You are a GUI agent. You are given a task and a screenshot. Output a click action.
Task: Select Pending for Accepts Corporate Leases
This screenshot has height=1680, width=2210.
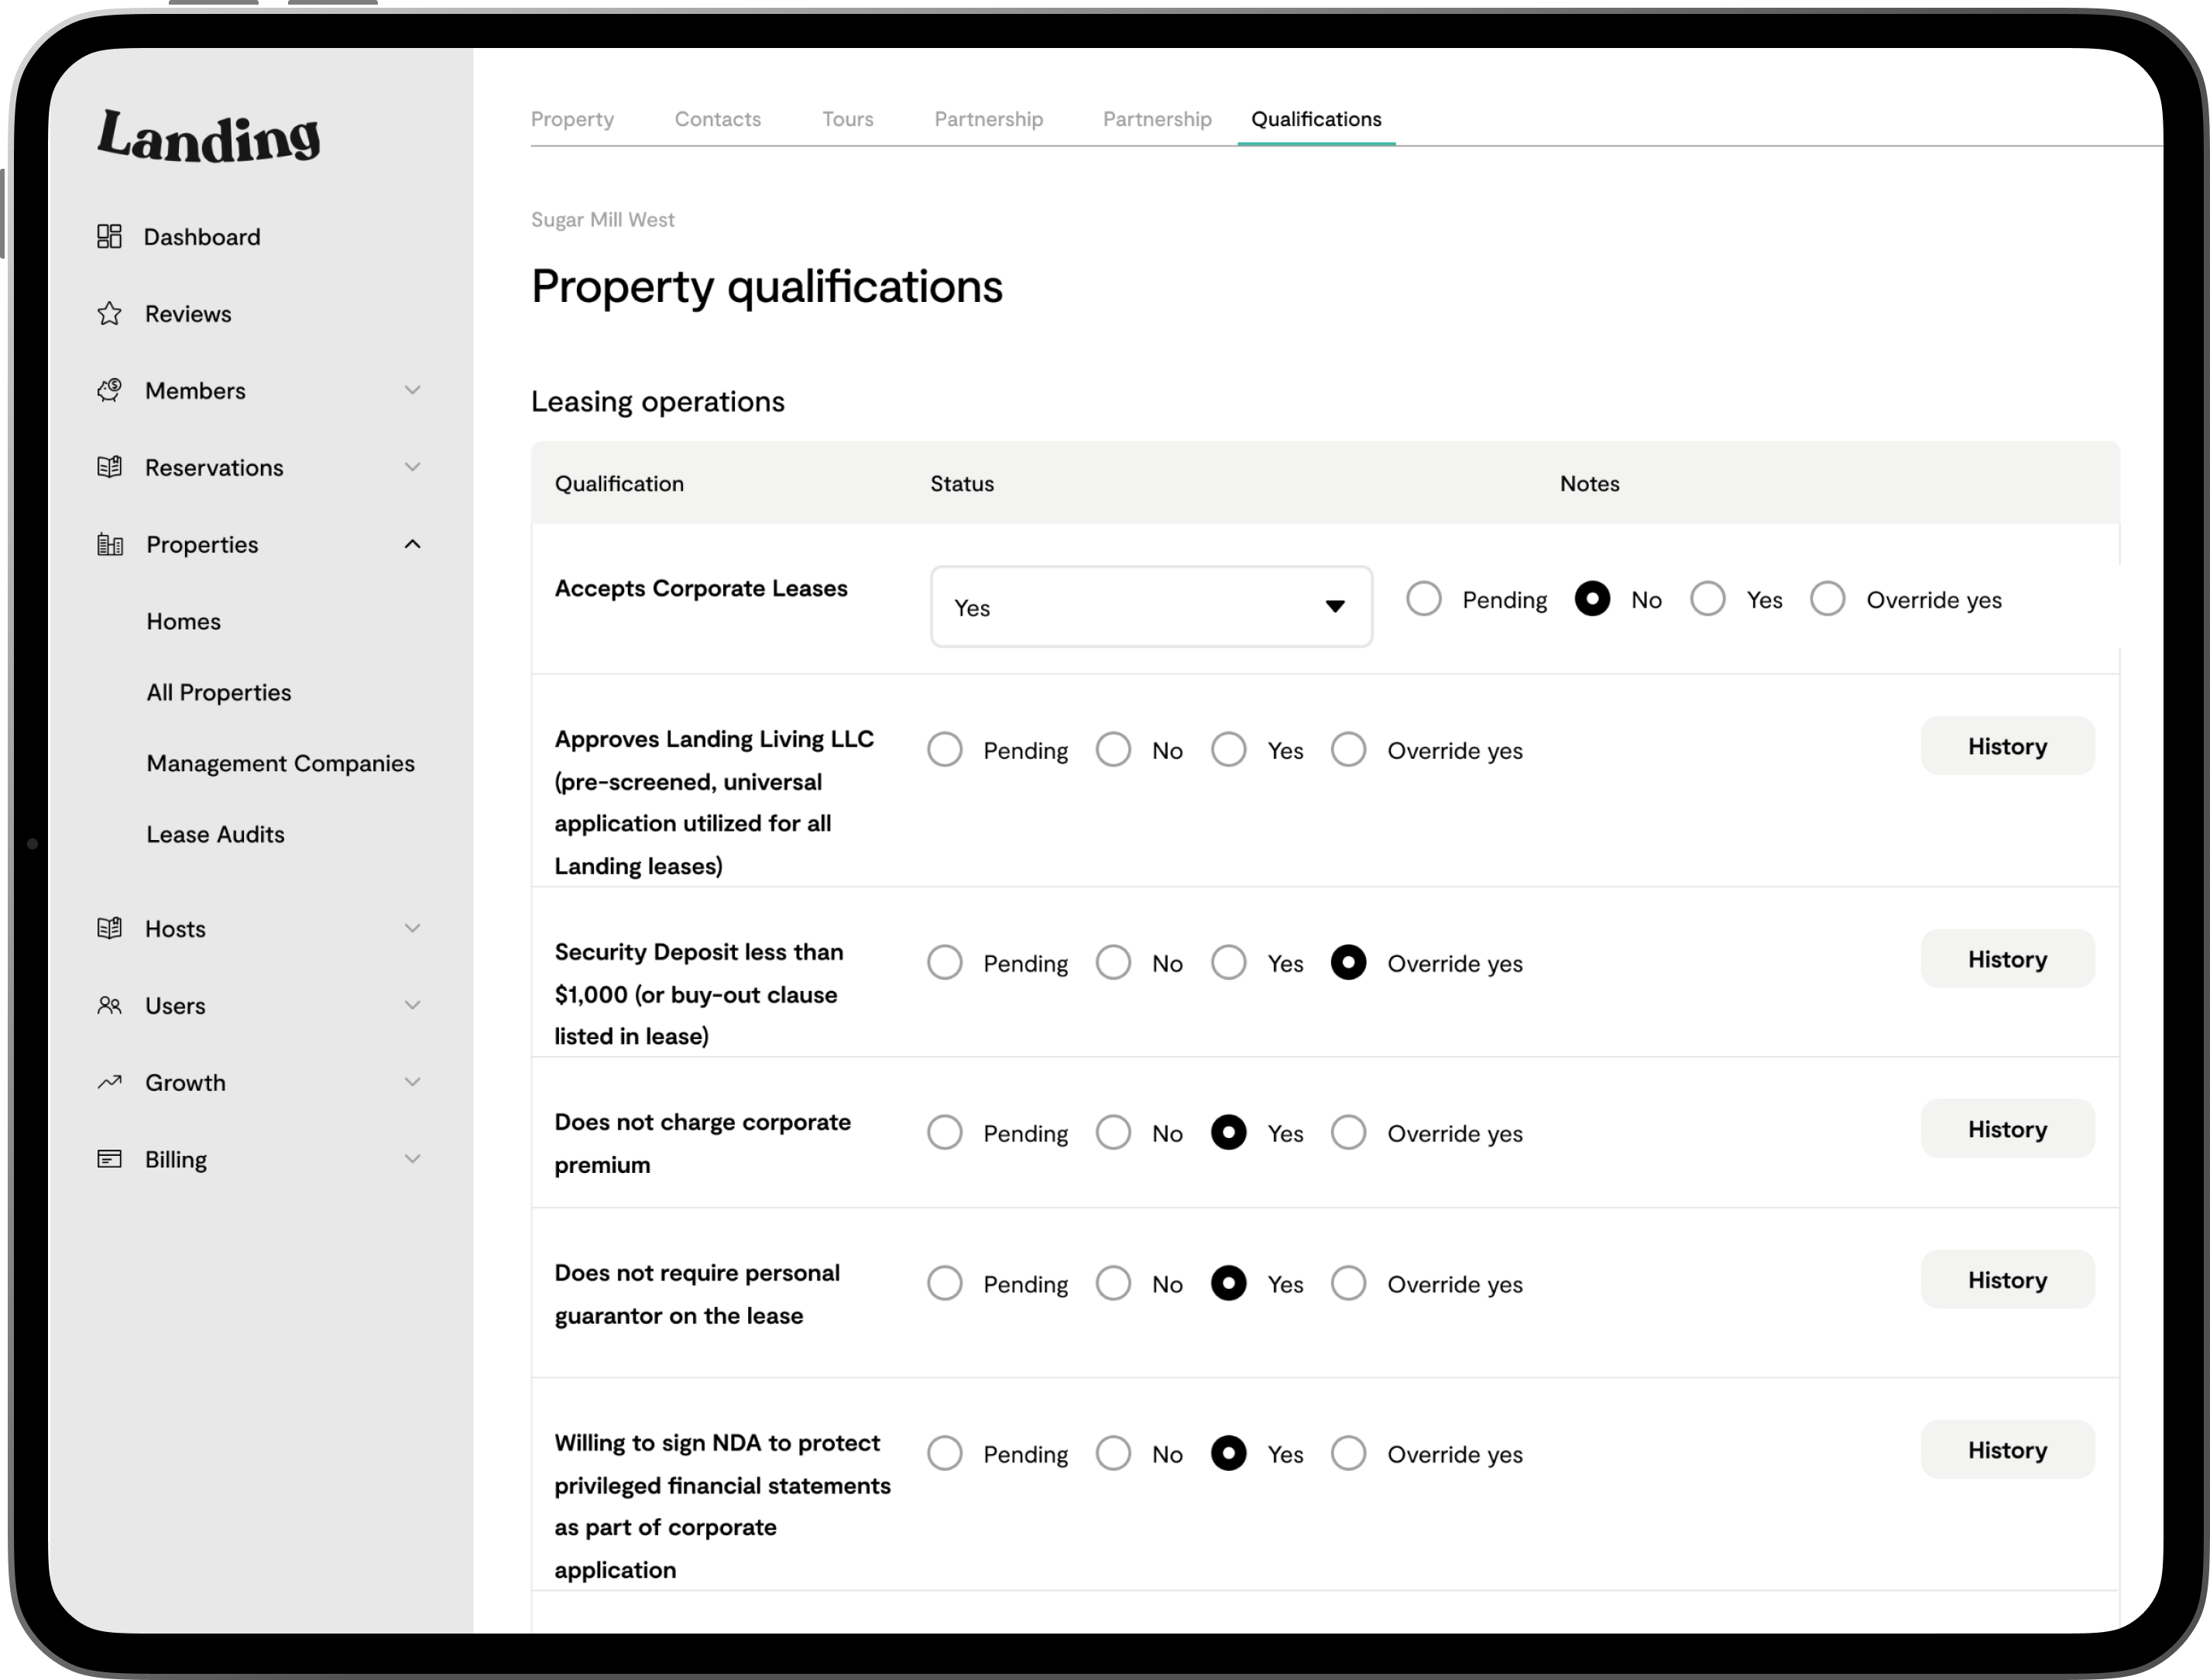(x=1423, y=599)
